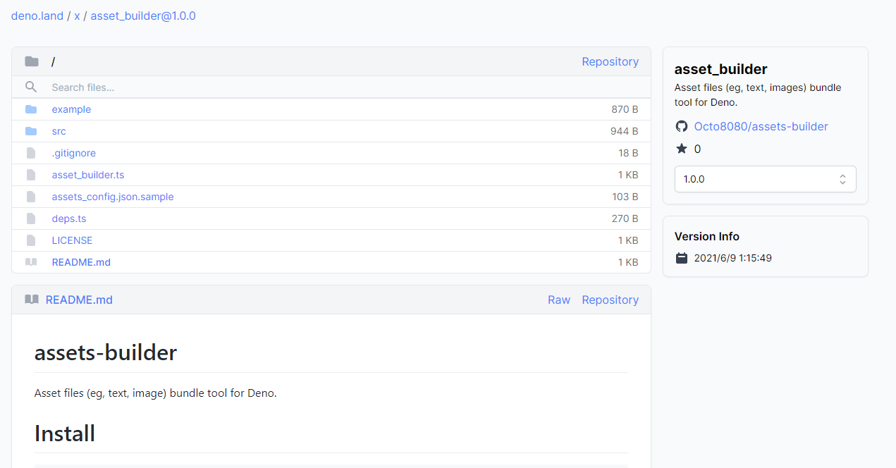896x468 pixels.
Task: Click the GitHub icon in the sidebar
Action: point(681,127)
